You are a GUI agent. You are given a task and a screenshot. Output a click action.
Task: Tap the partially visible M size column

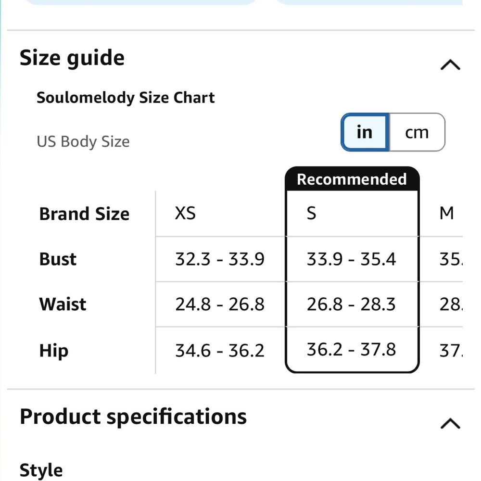point(447,213)
